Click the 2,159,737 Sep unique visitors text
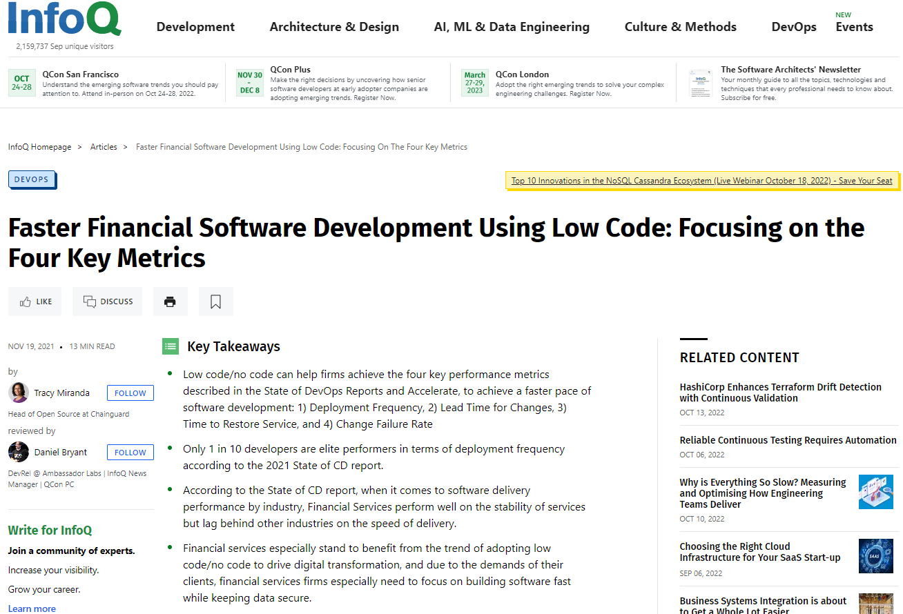This screenshot has height=614, width=903. point(65,46)
